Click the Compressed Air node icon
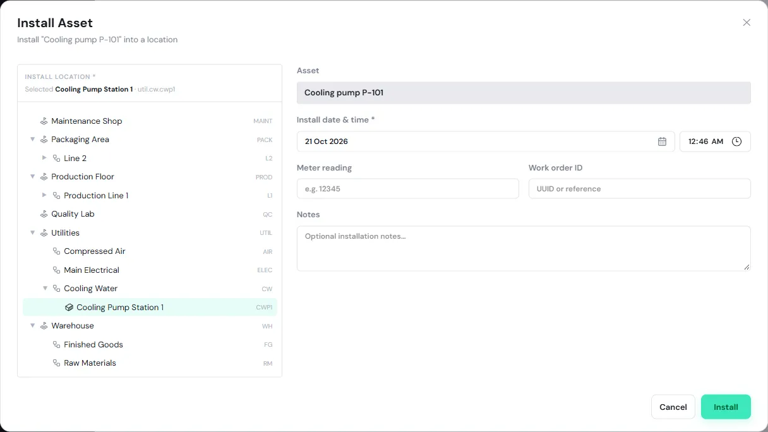 tap(57, 251)
